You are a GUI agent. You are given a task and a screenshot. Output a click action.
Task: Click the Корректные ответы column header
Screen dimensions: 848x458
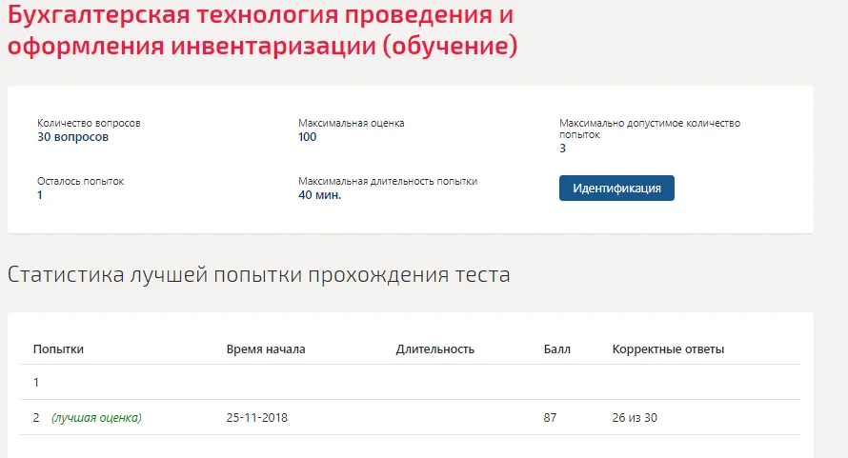668,349
